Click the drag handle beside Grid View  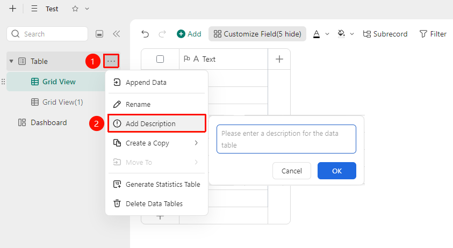pyautogui.click(x=3, y=82)
